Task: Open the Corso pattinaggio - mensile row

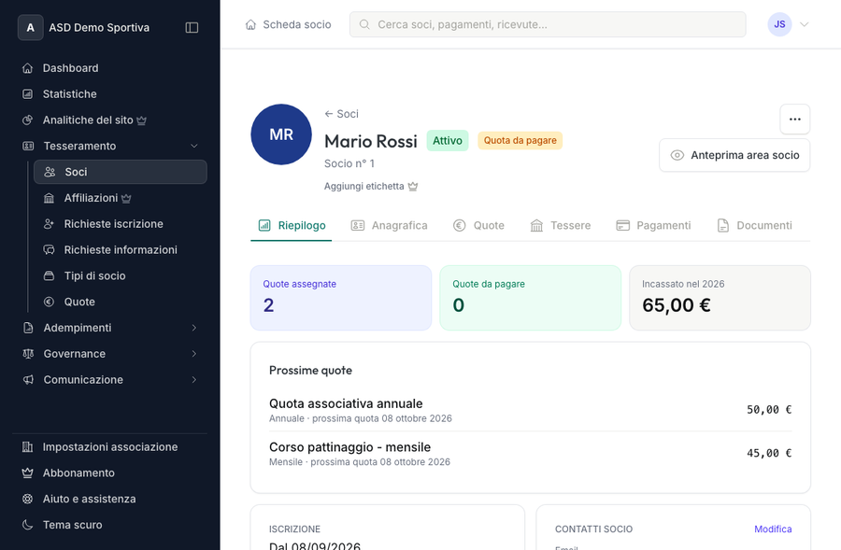Action: coord(531,454)
